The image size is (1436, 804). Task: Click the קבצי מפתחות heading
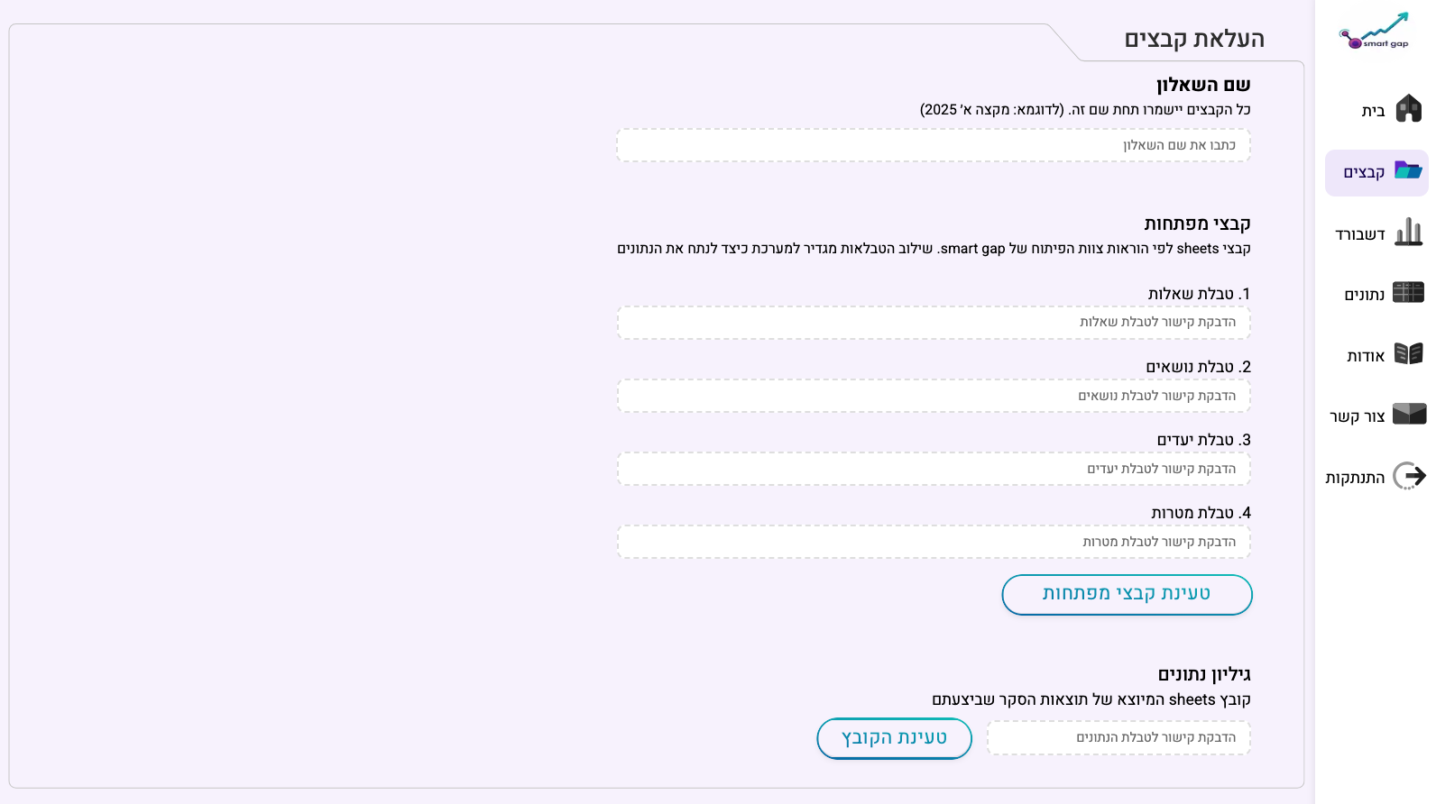point(1197,224)
